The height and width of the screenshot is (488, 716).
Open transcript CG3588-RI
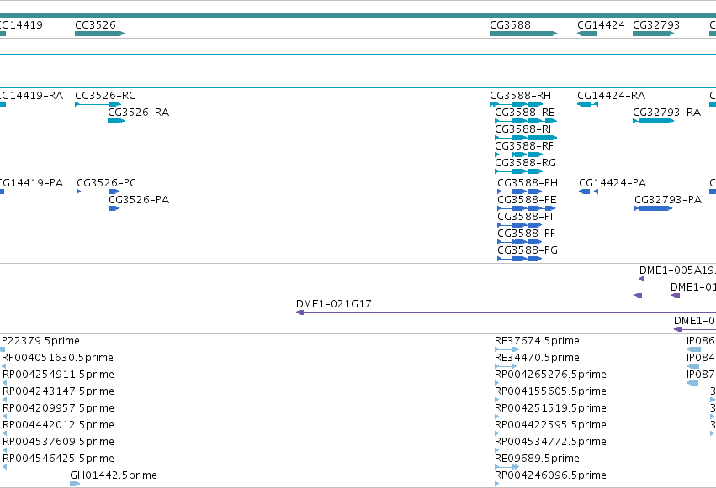click(526, 138)
